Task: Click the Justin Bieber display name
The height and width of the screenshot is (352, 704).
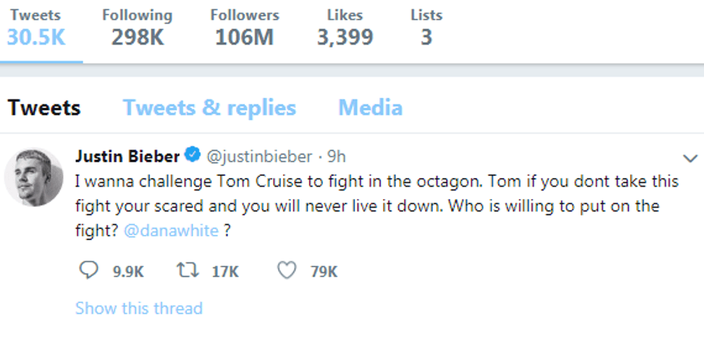Action: pyautogui.click(x=127, y=156)
